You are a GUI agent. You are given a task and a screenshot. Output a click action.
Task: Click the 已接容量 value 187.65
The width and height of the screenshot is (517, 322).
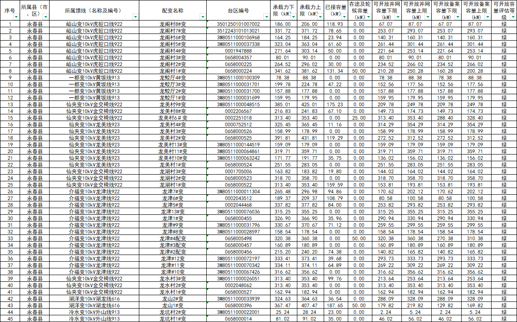click(336, 305)
